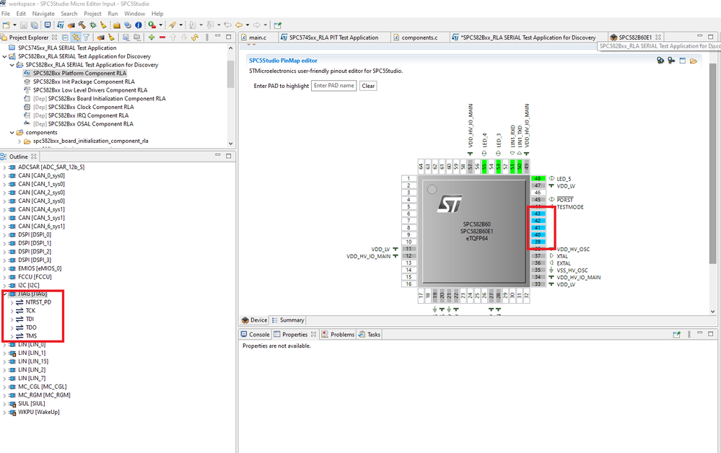This screenshot has width=721, height=453.
Task: Toggle Link with Editor in Project Explorer
Action: (x=76, y=38)
